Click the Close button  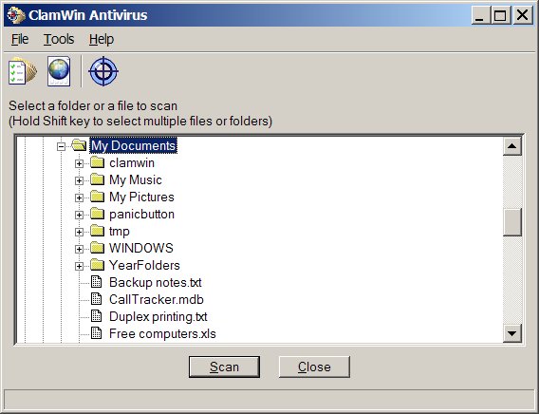tap(314, 367)
